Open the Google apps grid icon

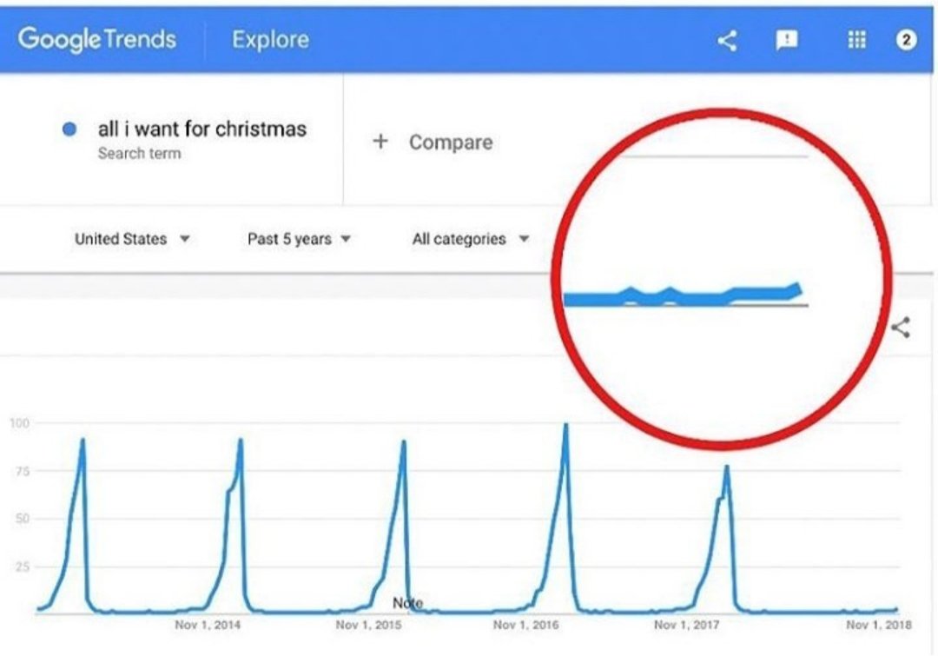point(856,40)
